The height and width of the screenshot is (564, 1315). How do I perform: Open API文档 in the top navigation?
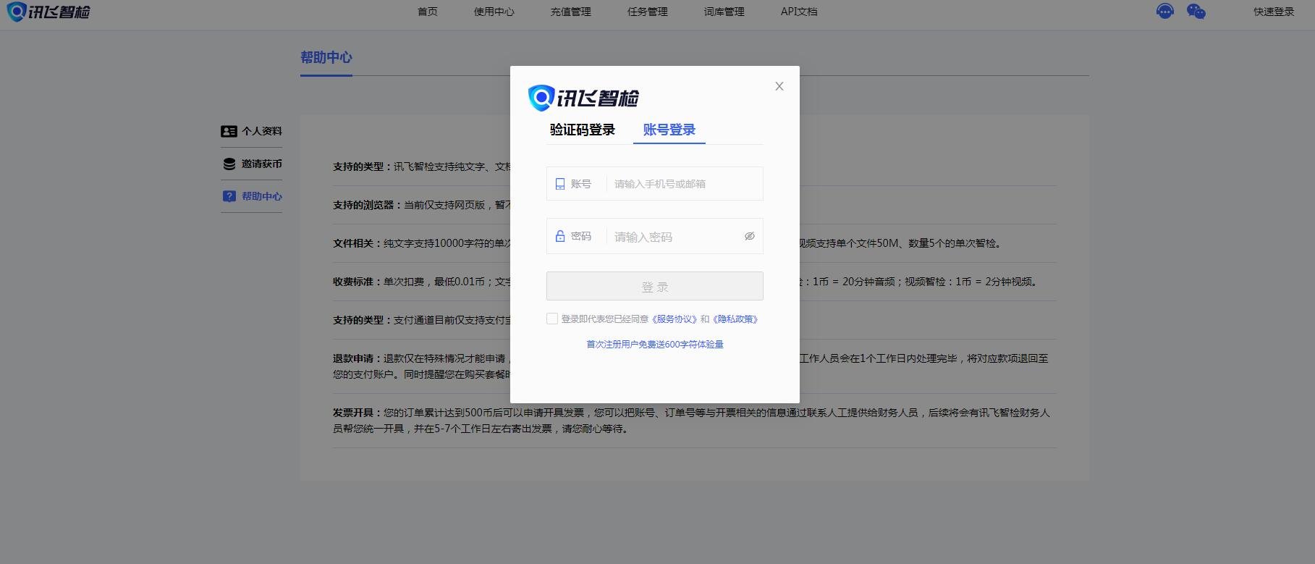coord(799,12)
